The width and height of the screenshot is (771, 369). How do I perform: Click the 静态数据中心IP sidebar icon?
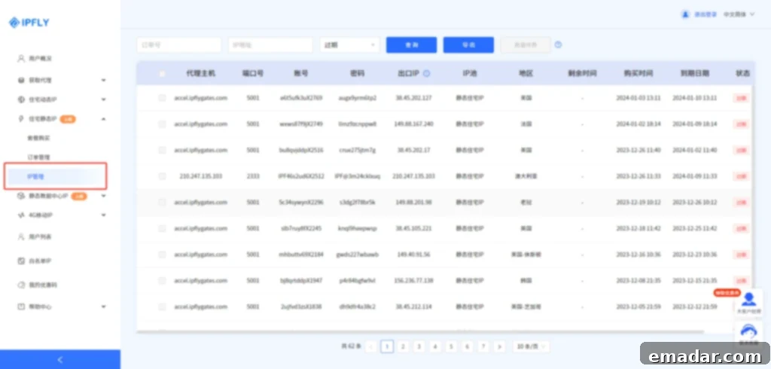pyautogui.click(x=21, y=196)
